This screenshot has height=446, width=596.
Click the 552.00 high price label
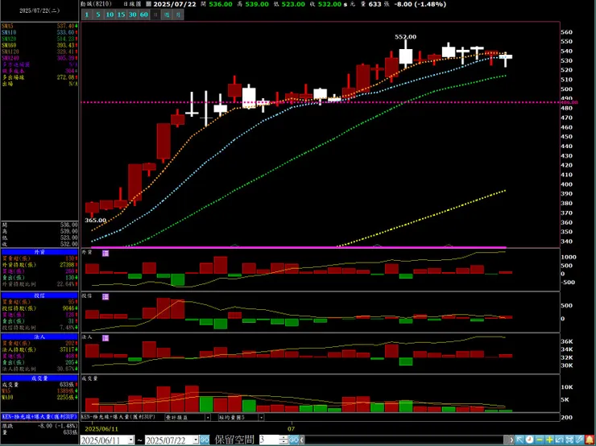pyautogui.click(x=405, y=37)
